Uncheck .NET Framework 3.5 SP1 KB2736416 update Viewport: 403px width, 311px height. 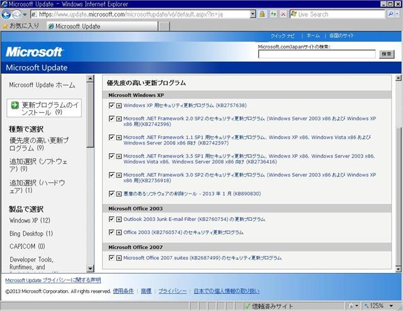click(x=111, y=156)
